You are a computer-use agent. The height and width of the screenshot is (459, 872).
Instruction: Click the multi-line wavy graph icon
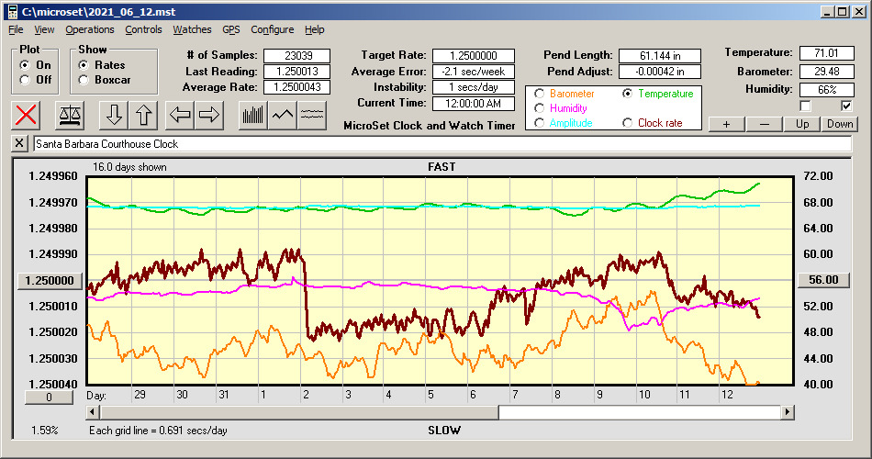coord(311,115)
